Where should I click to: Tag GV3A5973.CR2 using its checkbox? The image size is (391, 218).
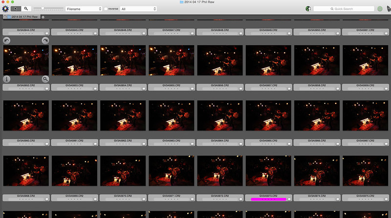pos(289,199)
